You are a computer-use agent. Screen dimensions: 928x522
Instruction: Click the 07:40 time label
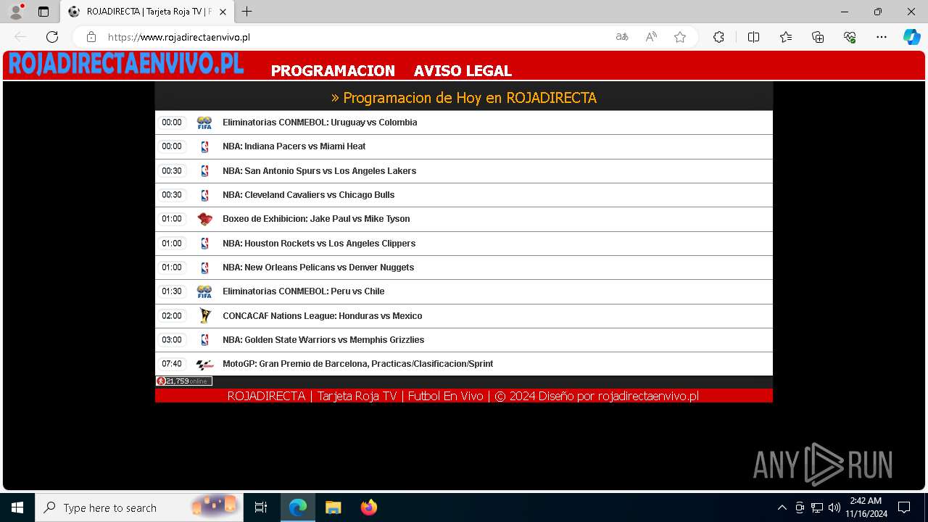(172, 364)
